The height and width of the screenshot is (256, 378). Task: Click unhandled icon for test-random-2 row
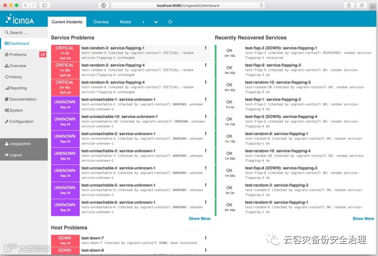coord(206,65)
